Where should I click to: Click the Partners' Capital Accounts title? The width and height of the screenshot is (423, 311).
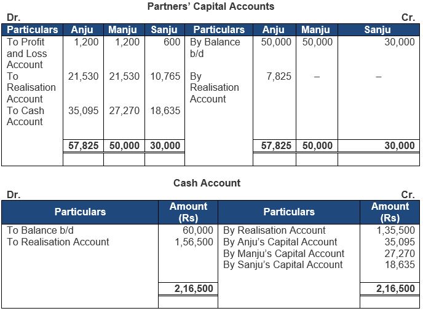(x=211, y=7)
